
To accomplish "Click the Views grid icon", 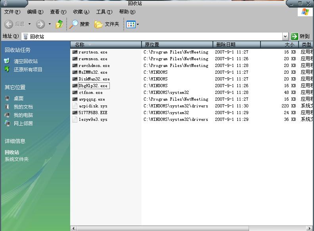I will (130, 24).
